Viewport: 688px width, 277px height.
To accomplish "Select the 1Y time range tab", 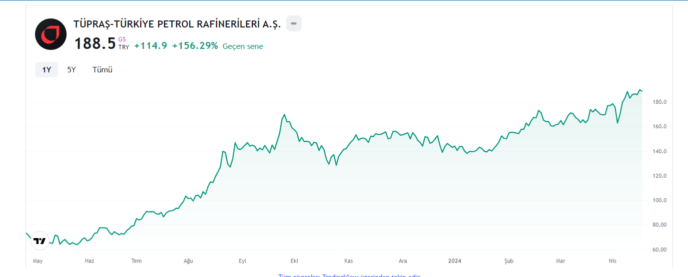I will pos(47,70).
